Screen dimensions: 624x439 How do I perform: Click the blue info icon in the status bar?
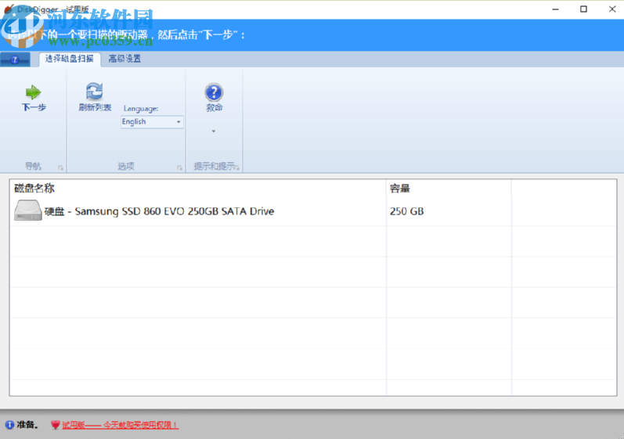pyautogui.click(x=9, y=425)
